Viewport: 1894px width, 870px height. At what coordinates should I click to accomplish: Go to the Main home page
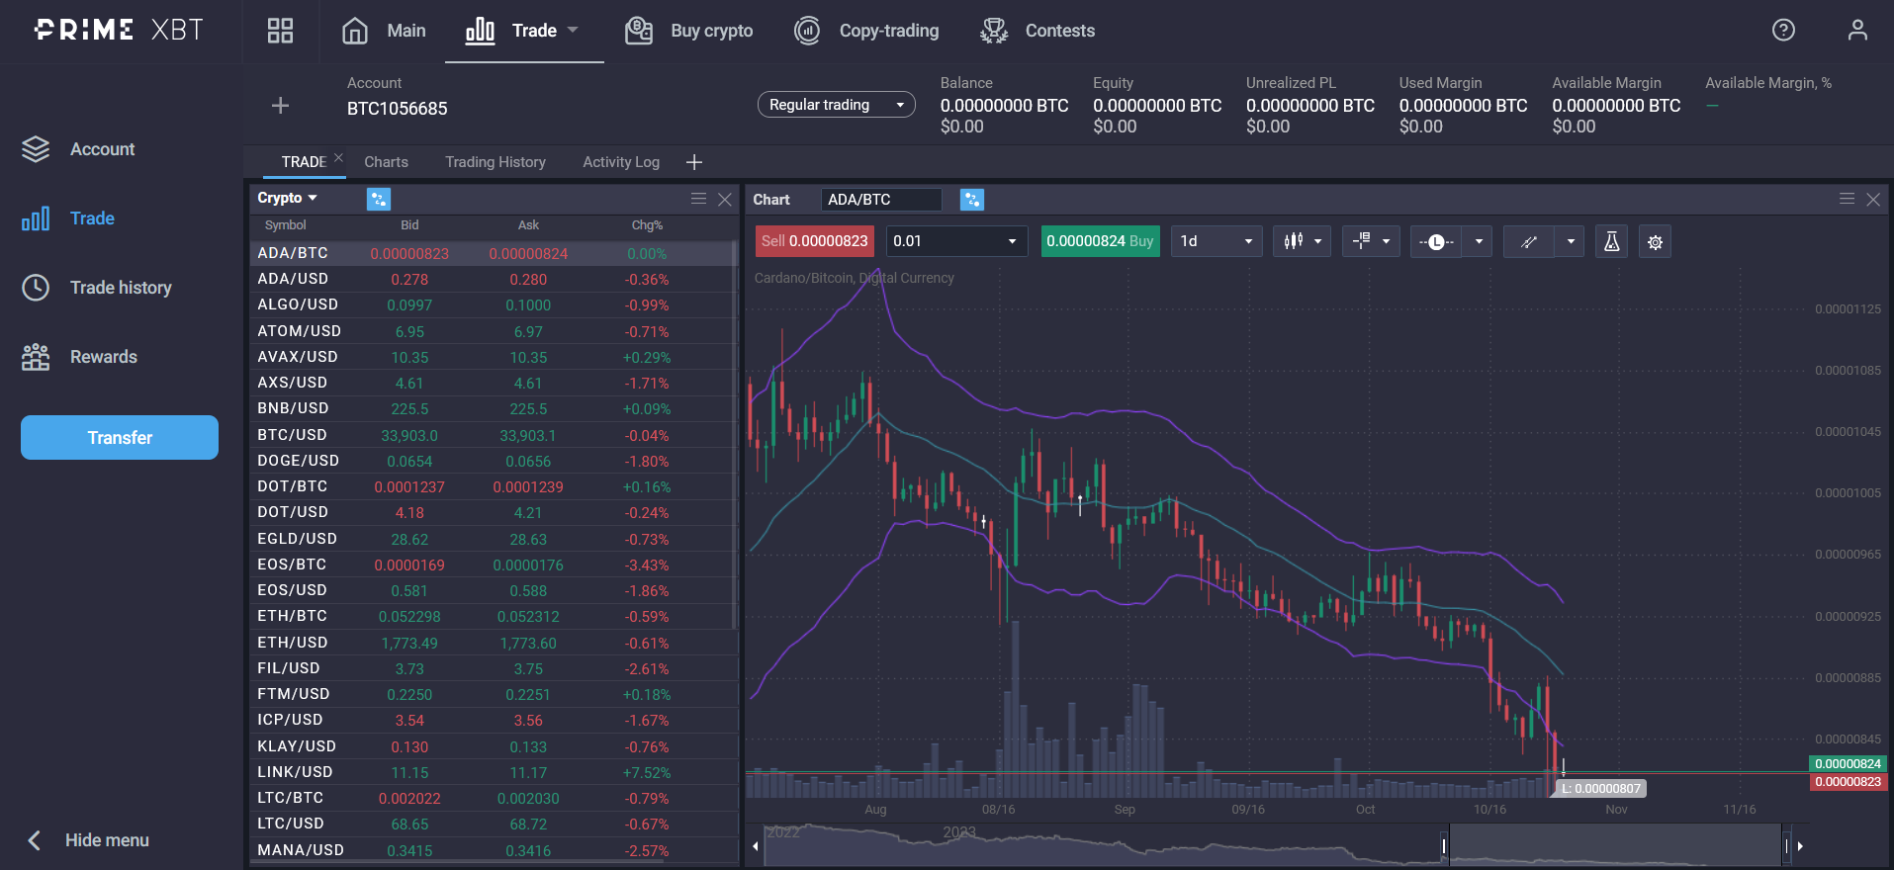pos(384,31)
